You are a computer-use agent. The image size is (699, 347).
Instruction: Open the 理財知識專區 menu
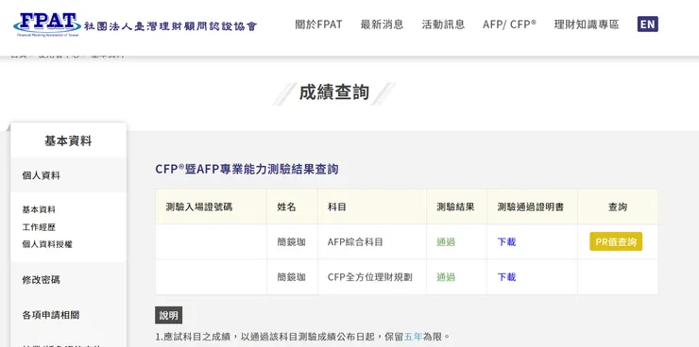pyautogui.click(x=587, y=25)
